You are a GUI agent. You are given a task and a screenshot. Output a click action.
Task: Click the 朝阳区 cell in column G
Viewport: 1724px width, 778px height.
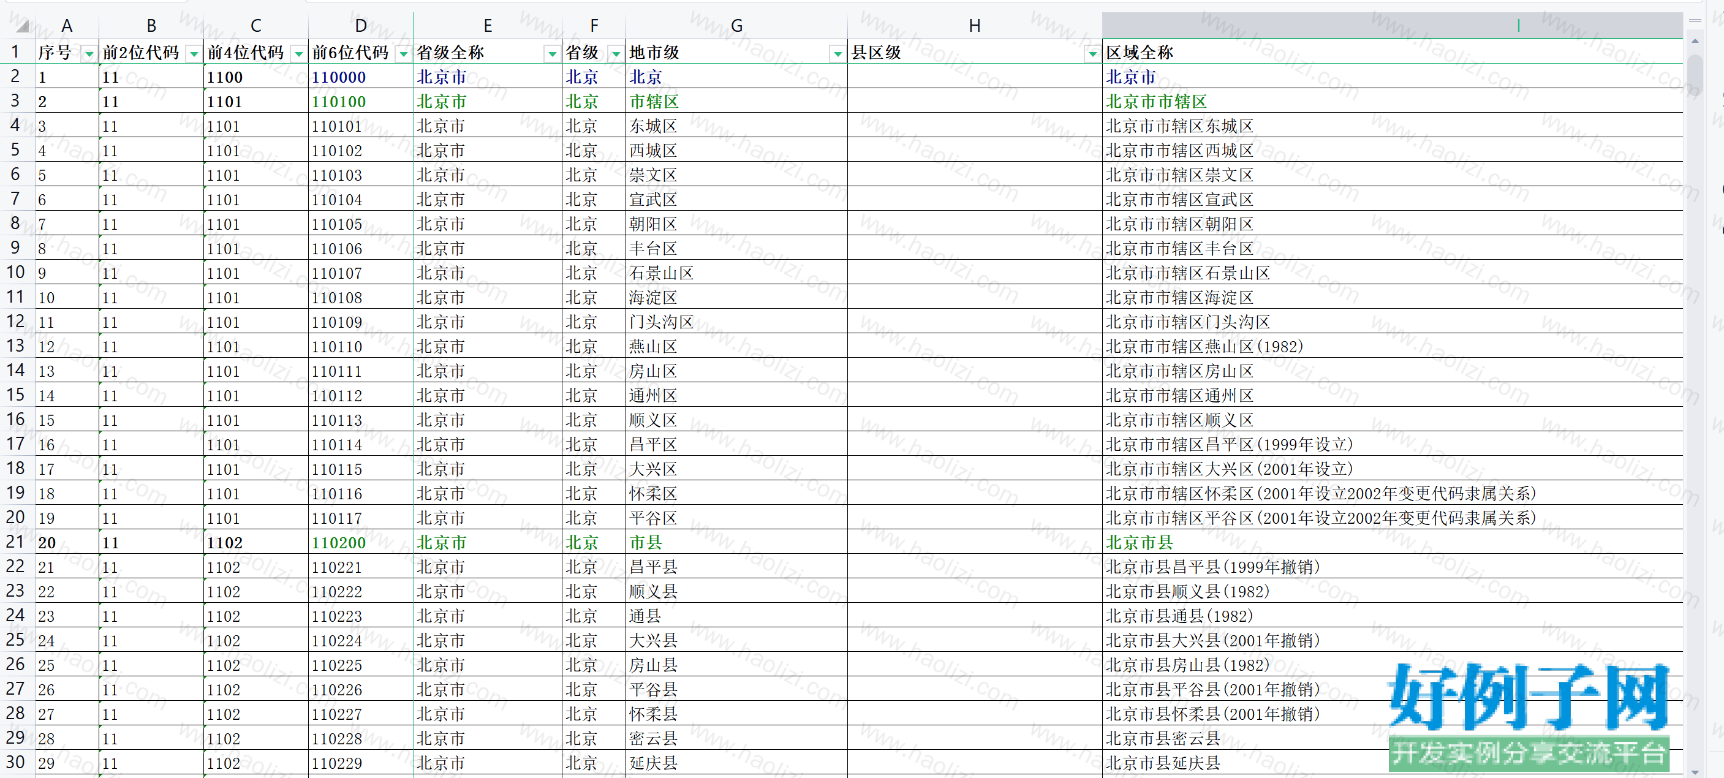(737, 224)
